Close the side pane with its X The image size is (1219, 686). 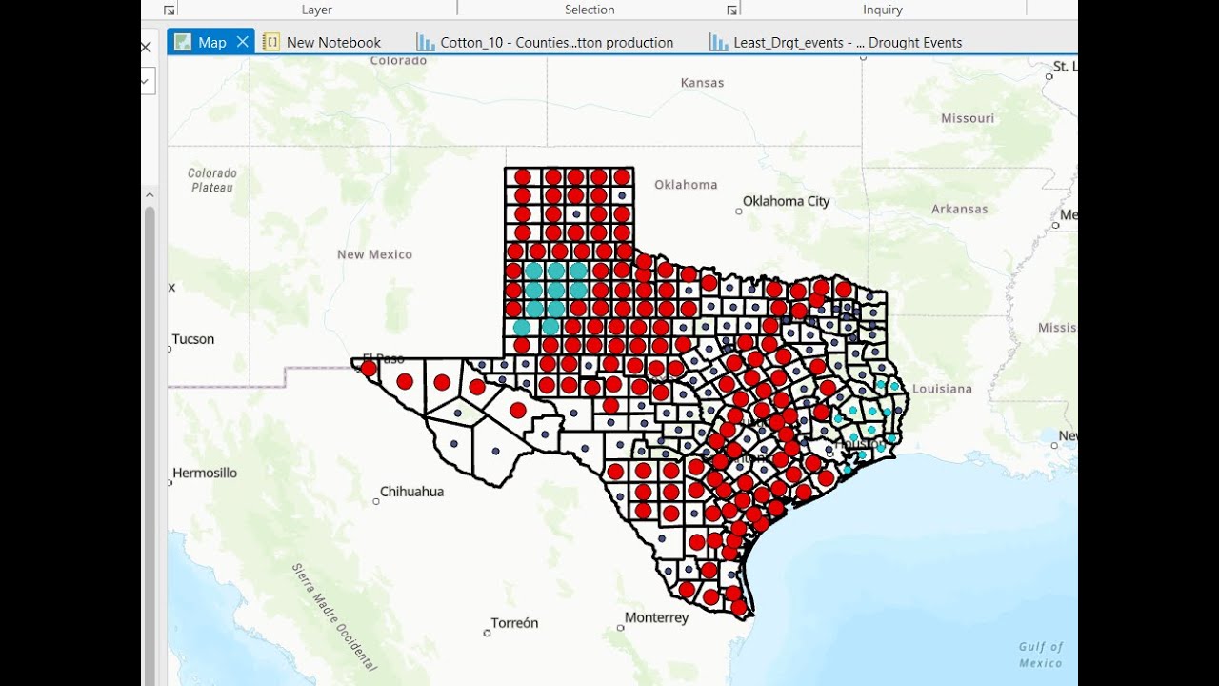147,47
